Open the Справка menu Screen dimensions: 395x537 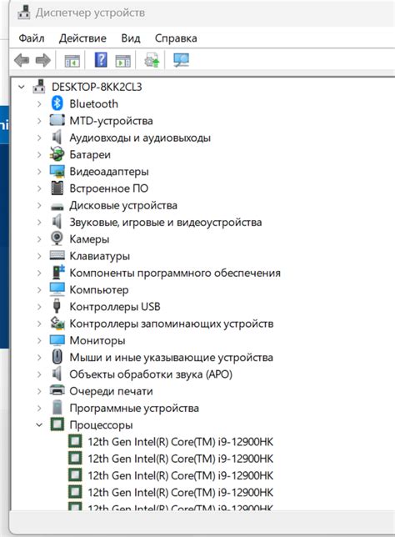[176, 38]
